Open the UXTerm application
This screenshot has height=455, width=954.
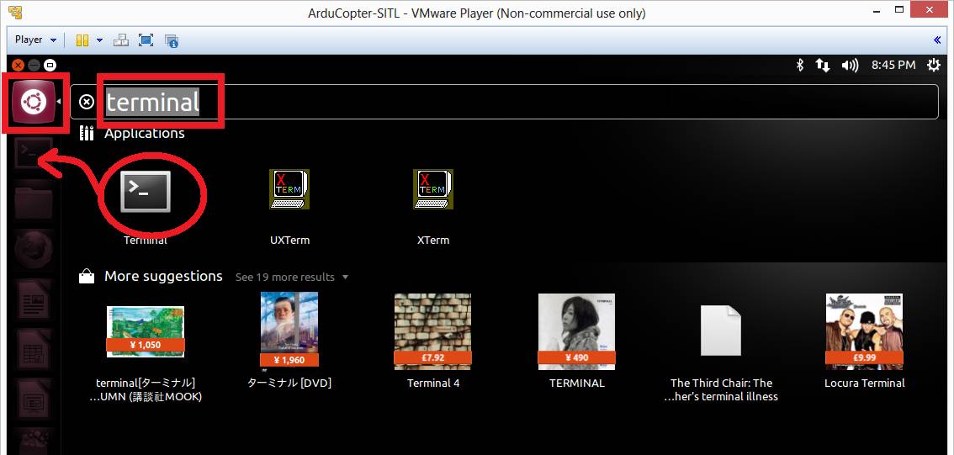(289, 190)
